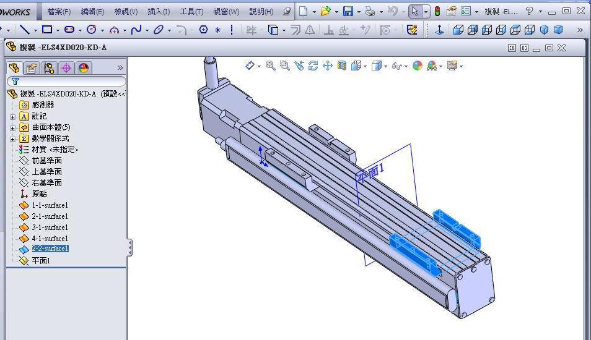The image size is (591, 340).
Task: Activate the Pan view tool
Action: [x=327, y=66]
